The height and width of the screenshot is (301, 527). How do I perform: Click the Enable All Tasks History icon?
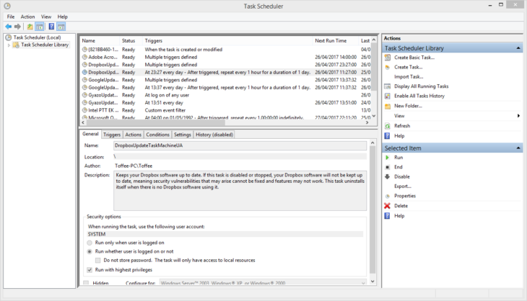point(387,96)
